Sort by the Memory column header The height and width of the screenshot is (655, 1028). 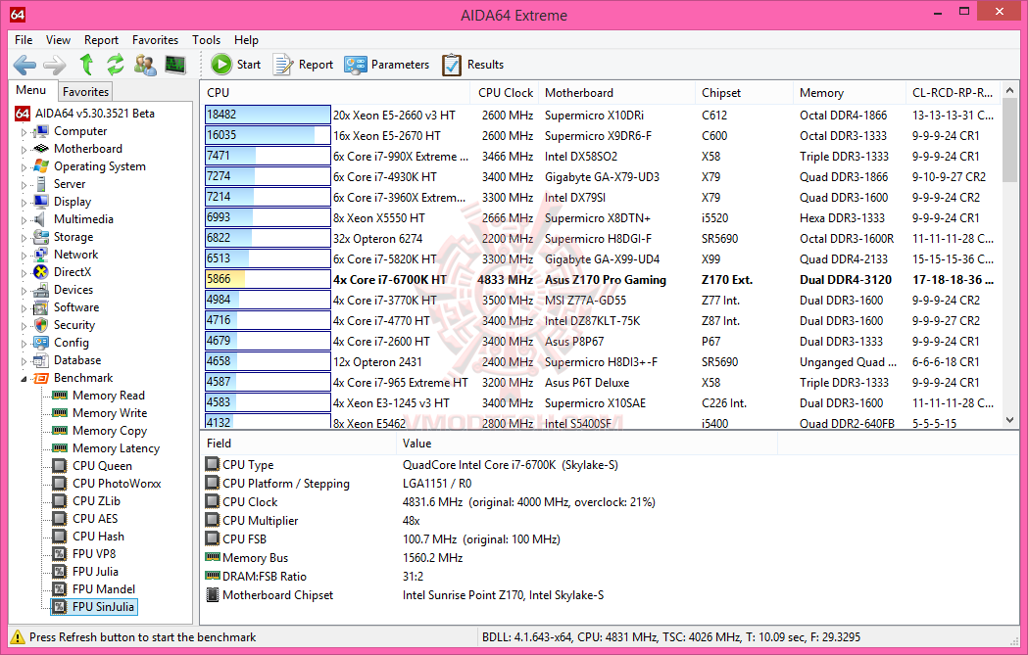click(849, 93)
